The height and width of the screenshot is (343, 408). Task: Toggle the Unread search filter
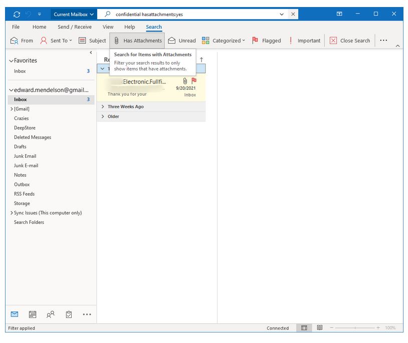181,41
